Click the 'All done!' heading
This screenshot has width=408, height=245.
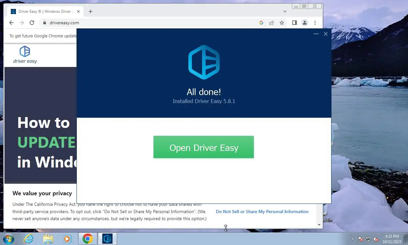pyautogui.click(x=204, y=92)
